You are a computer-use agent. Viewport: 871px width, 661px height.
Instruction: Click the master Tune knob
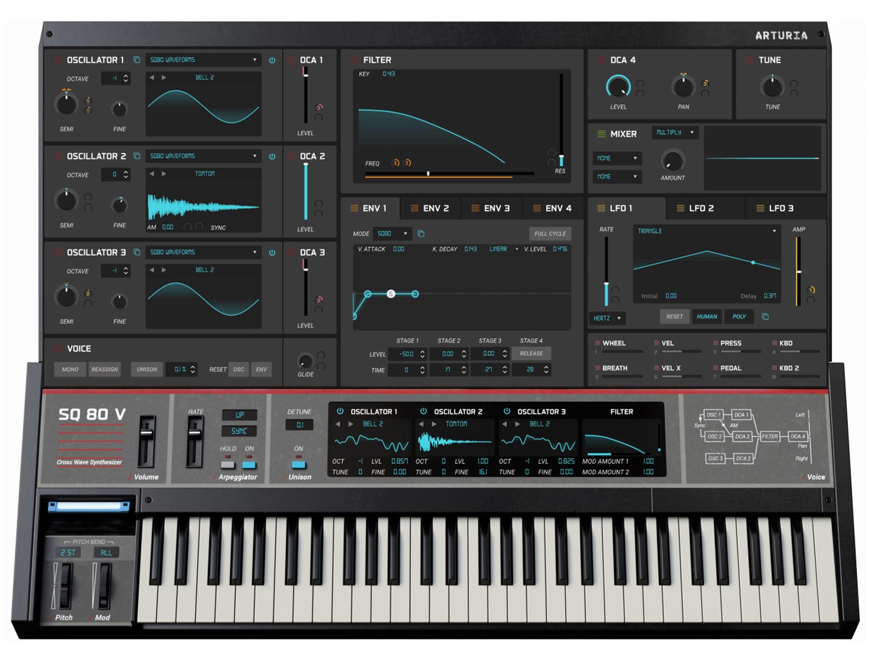772,86
